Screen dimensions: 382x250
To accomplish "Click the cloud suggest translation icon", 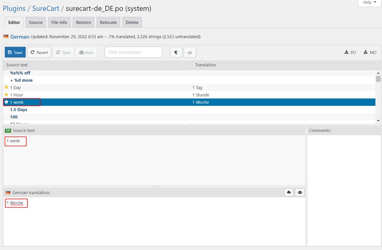I will pyautogui.click(x=289, y=192).
